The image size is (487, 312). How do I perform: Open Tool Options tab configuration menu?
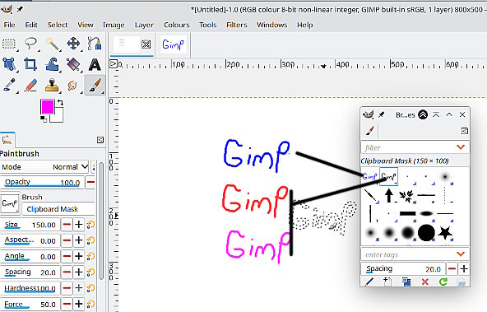(x=100, y=140)
